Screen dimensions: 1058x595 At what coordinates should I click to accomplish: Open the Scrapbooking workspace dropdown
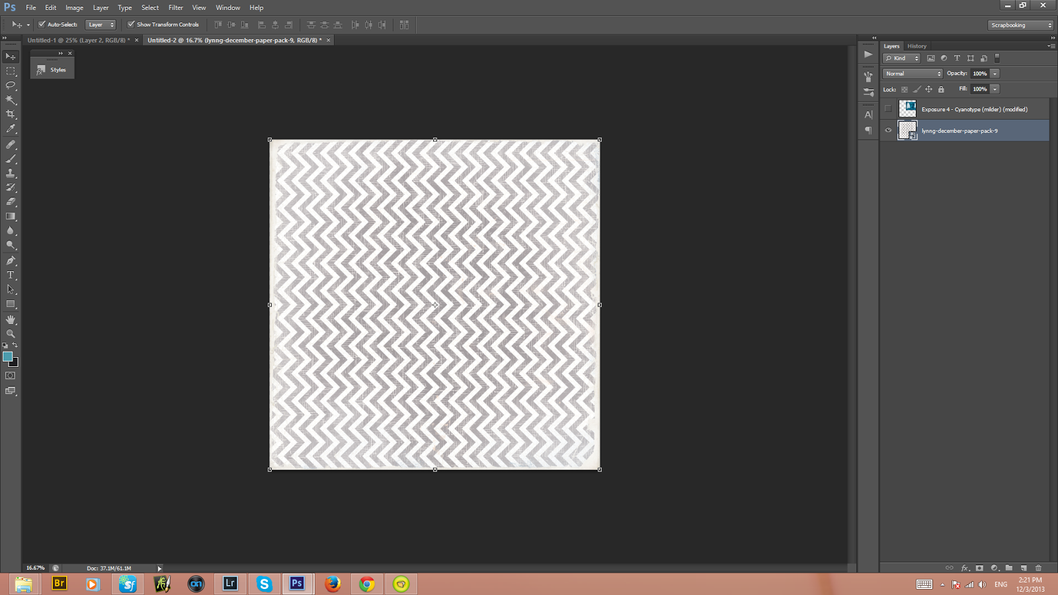tap(1021, 25)
